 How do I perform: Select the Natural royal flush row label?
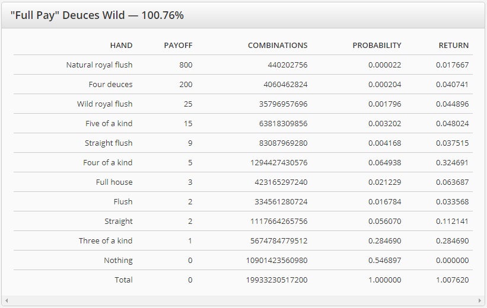[x=99, y=65]
